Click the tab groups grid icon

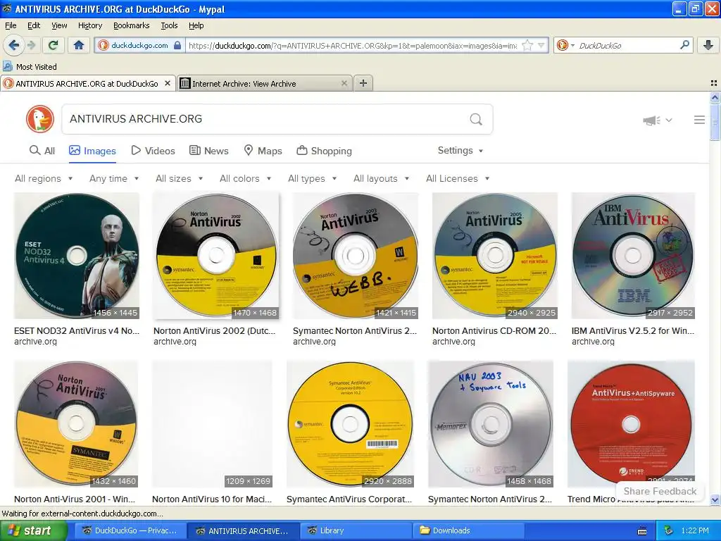click(714, 83)
